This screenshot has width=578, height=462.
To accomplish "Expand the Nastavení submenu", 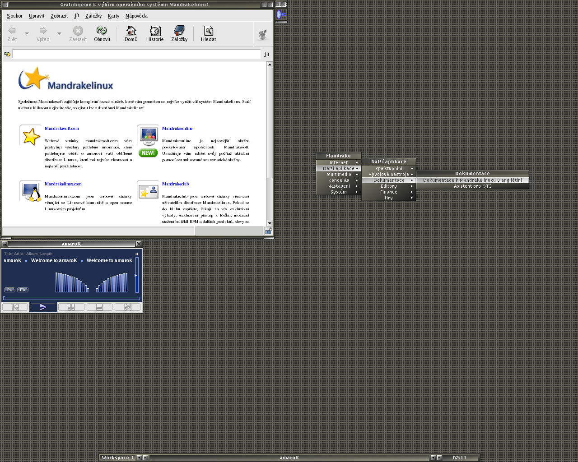I will (x=339, y=186).
